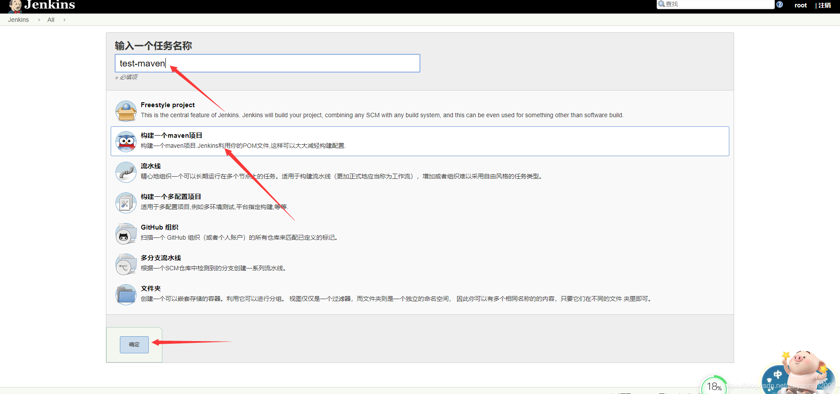Choose the 多分支流水线 option title
This screenshot has width=840, height=394.
[x=161, y=258]
